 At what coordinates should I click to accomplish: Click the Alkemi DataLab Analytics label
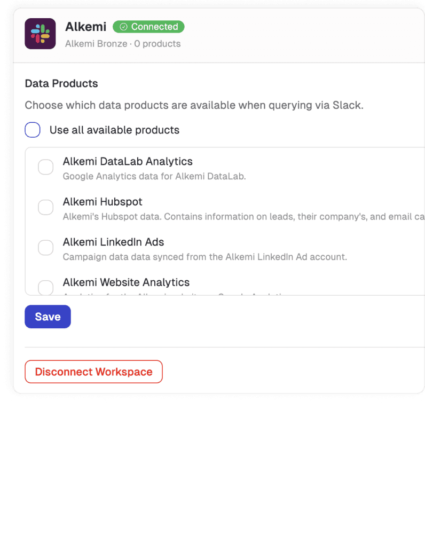[x=128, y=161]
